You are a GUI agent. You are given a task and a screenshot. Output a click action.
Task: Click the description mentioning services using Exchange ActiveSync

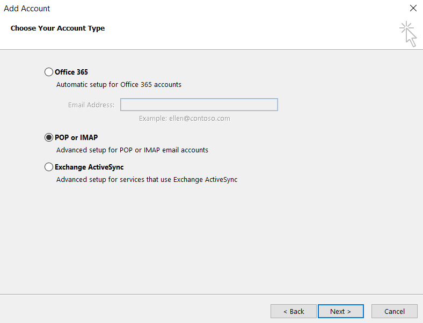147,180
